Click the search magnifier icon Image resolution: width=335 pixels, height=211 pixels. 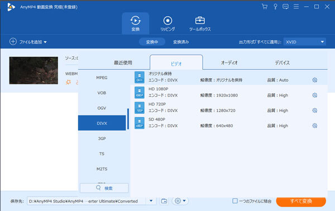coord(98,188)
